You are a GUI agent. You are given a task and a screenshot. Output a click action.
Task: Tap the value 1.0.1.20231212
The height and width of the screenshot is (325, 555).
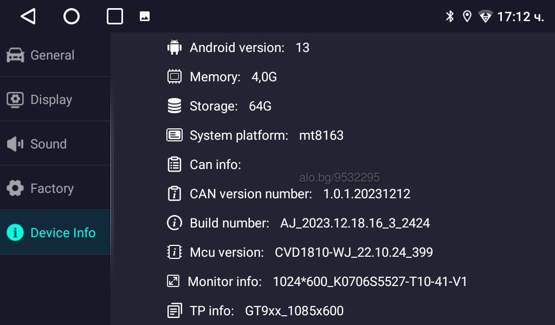367,194
